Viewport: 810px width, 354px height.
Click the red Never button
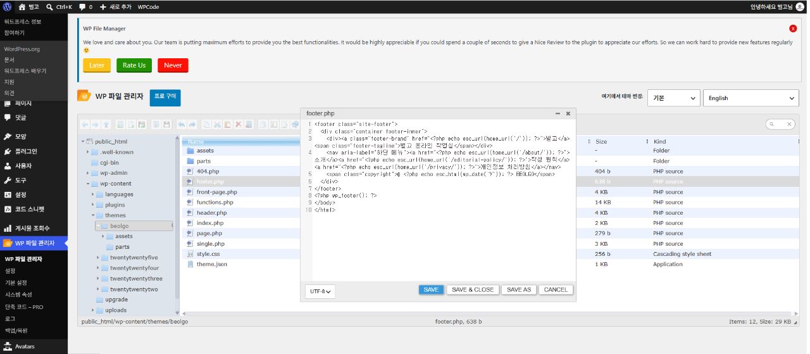tap(173, 65)
